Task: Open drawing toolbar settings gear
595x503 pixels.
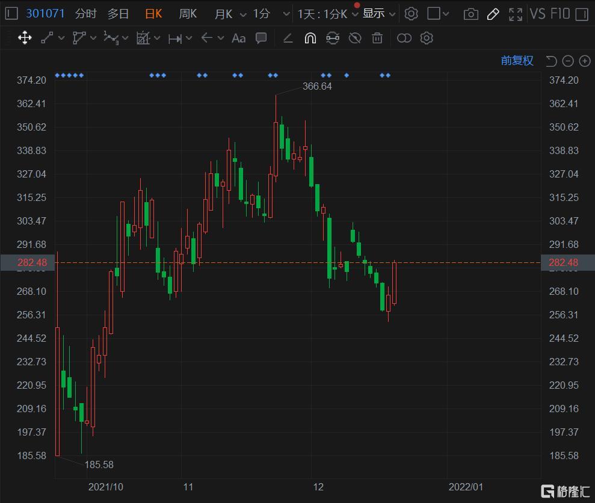Action: [x=427, y=38]
